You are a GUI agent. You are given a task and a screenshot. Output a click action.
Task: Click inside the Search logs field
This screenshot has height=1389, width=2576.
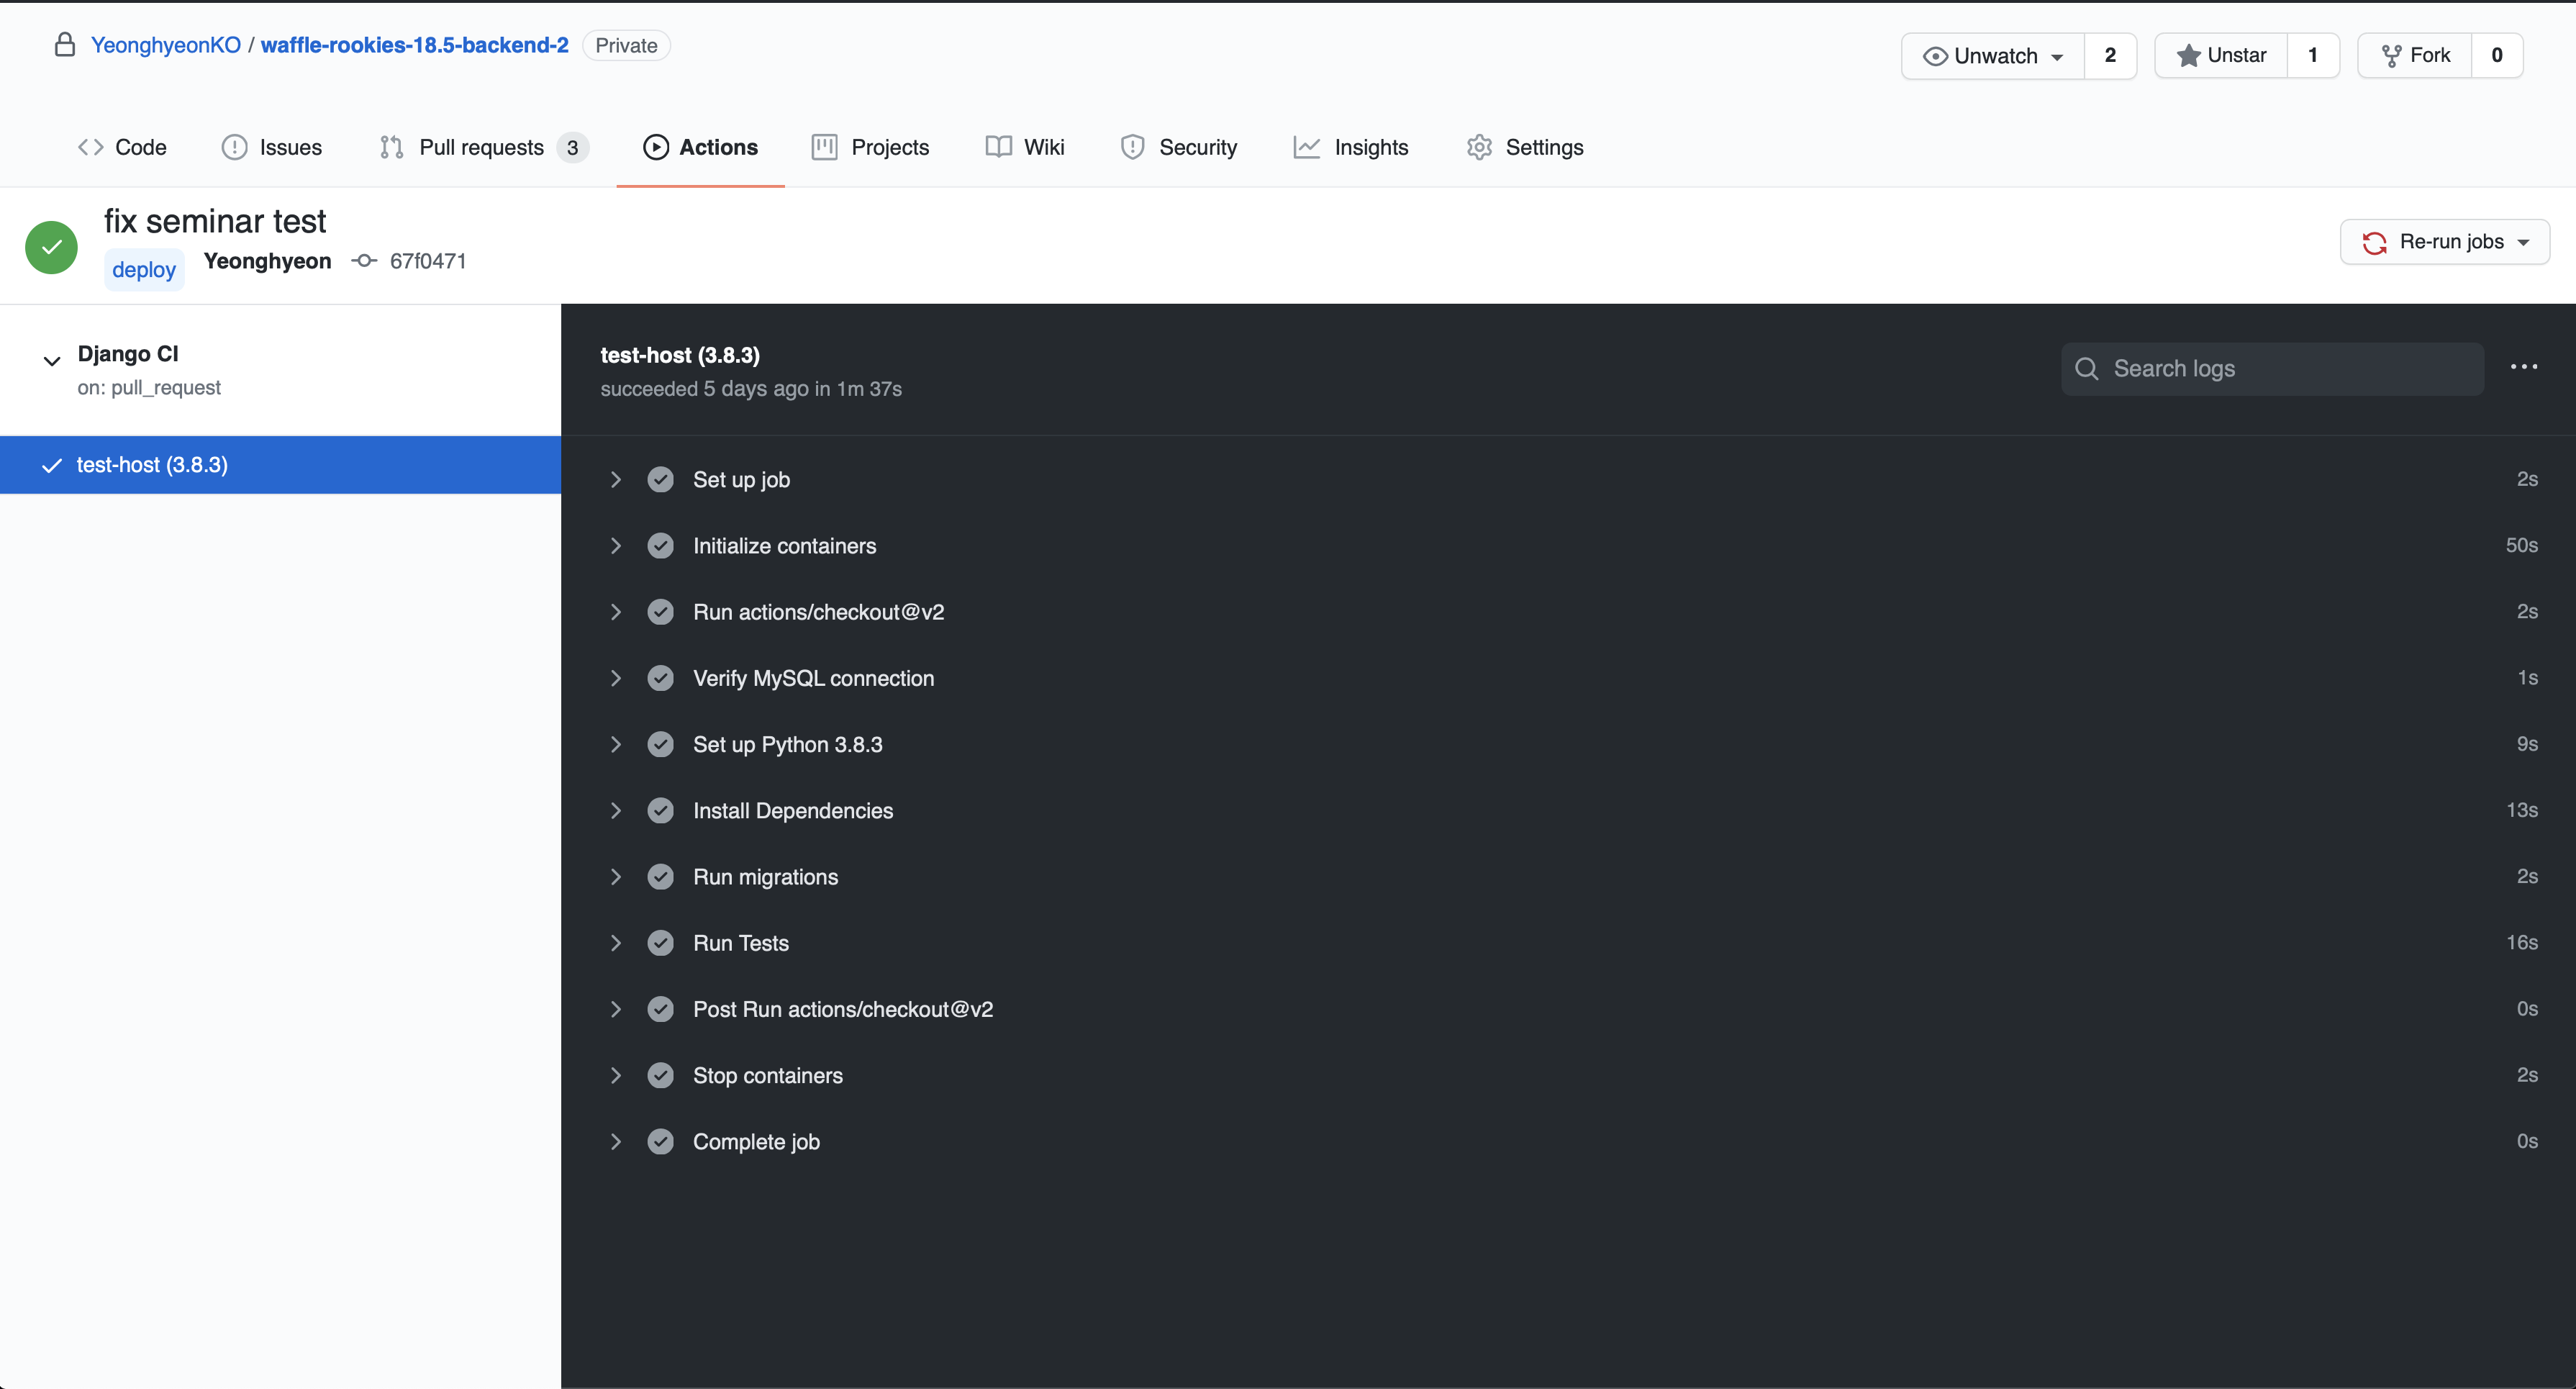(x=2270, y=369)
